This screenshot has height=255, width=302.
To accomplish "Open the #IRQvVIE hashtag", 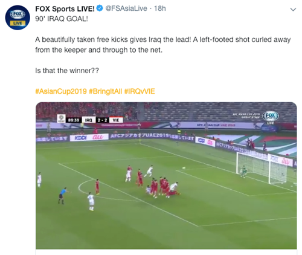I will pyautogui.click(x=140, y=91).
